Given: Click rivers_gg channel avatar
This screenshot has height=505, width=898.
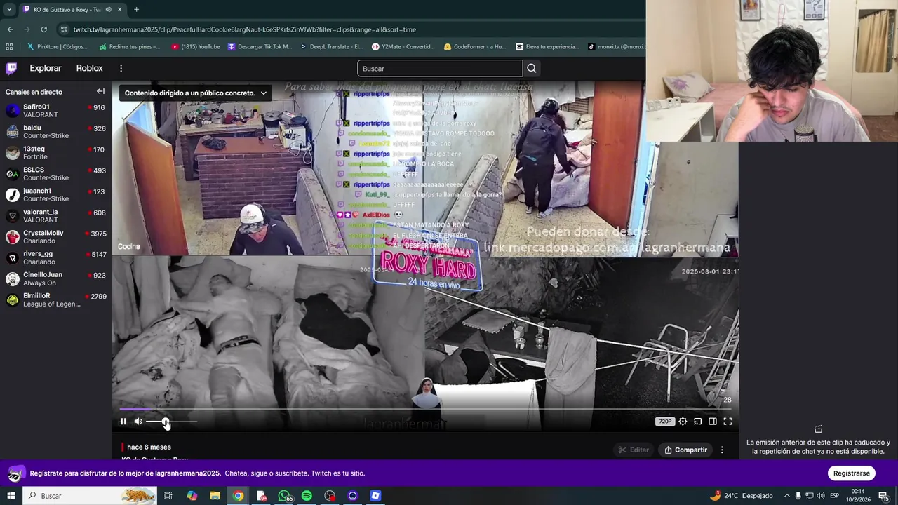Looking at the screenshot, I should click(x=12, y=258).
